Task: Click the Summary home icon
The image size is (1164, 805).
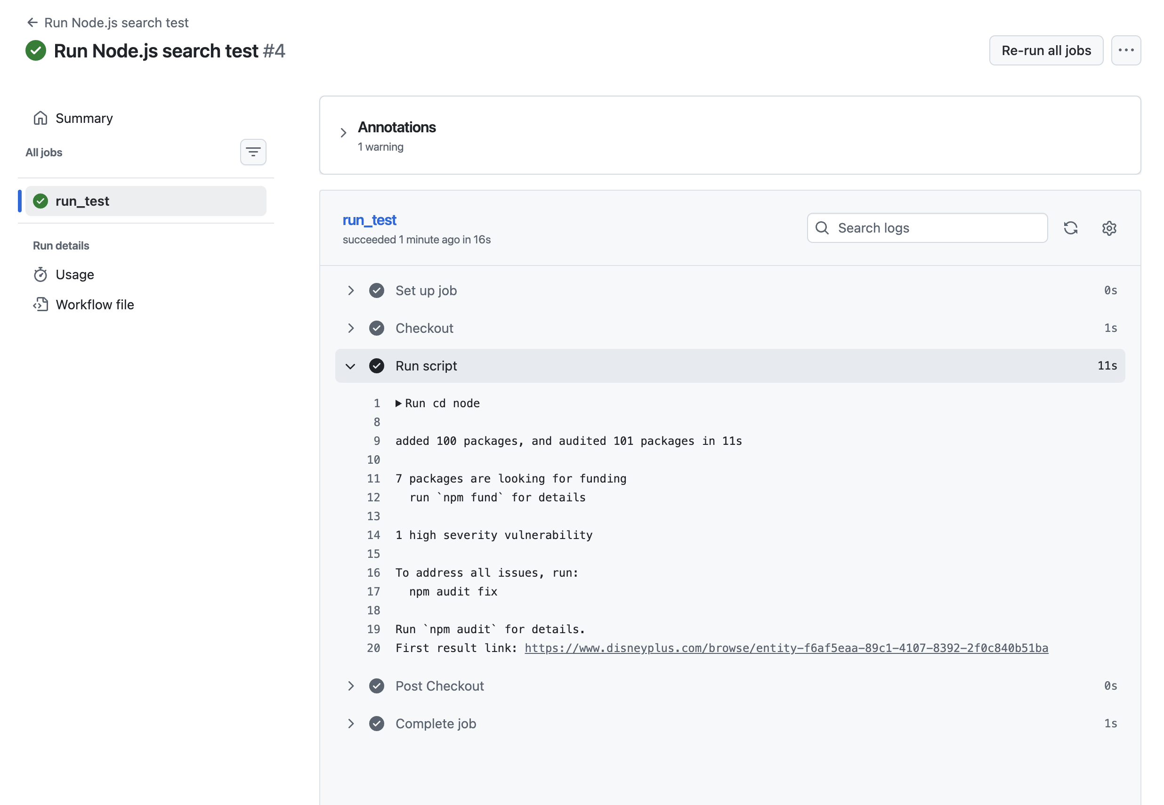Action: tap(40, 118)
